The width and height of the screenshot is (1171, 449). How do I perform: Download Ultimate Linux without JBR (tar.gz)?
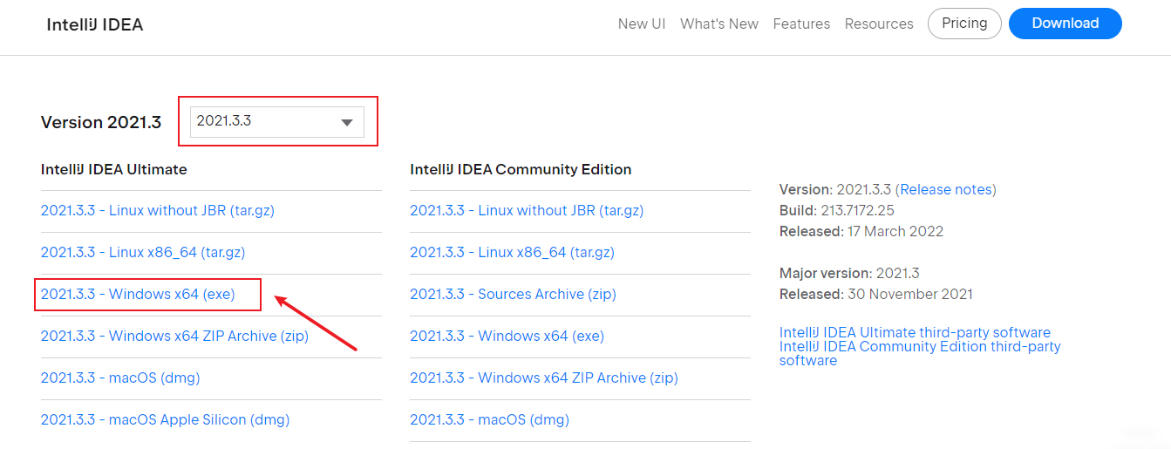[x=158, y=211]
